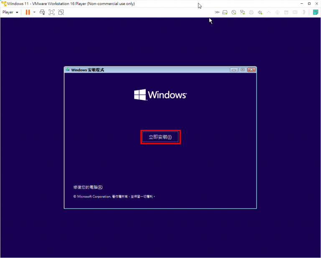
Task: Open printer device icon
Action: pos(251,12)
